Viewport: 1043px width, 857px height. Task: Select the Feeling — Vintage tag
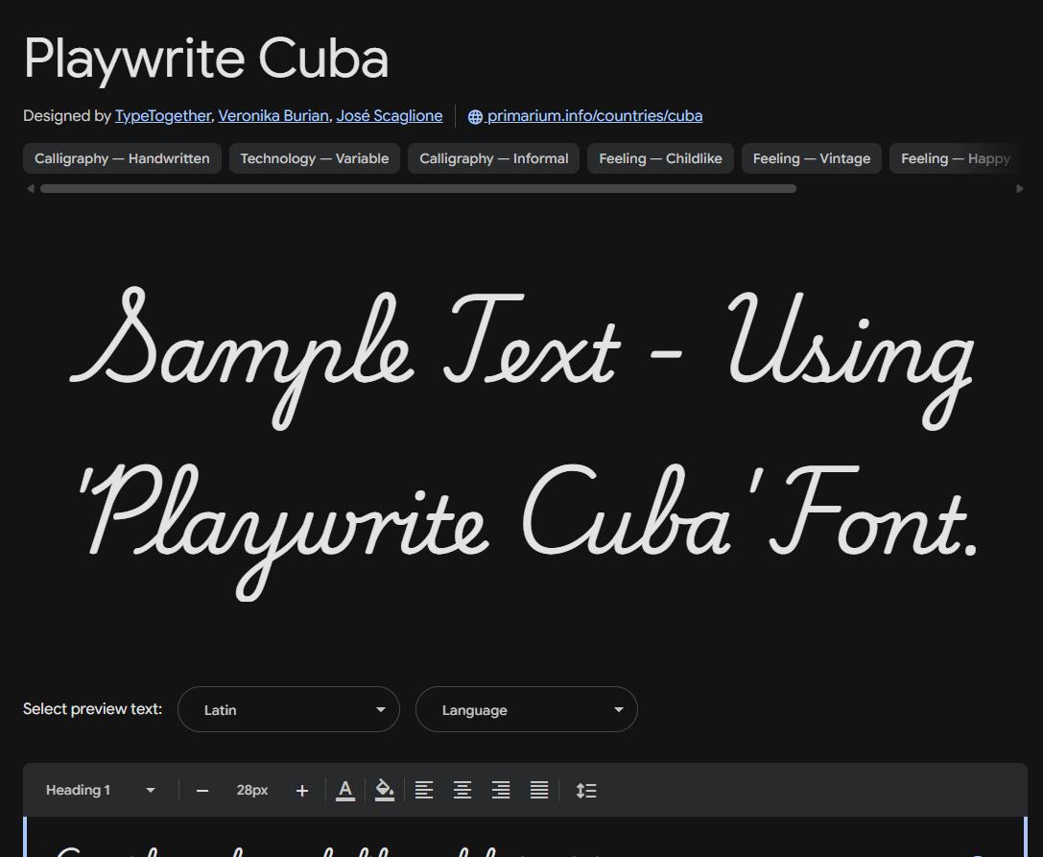(812, 158)
